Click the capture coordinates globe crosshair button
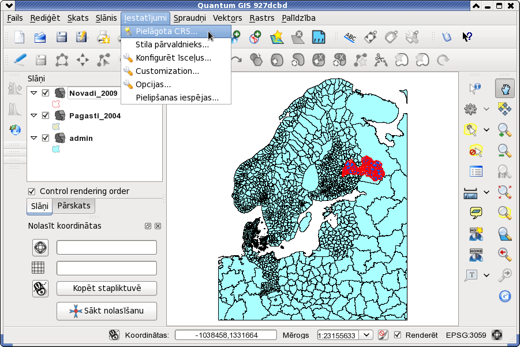The image size is (520, 347). click(40, 248)
